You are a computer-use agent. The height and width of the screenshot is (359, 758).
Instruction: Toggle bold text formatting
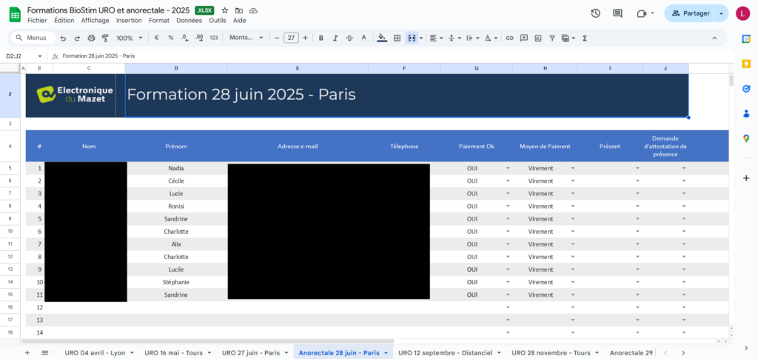click(321, 38)
